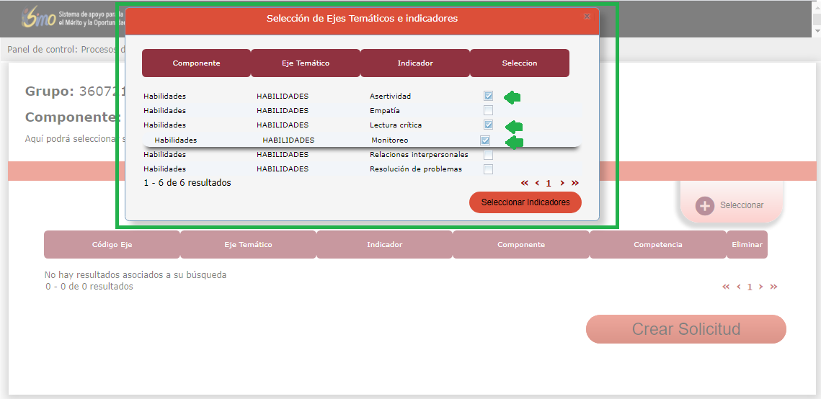Go to next page in dialog pager
Screen dimensions: 821x399
point(562,183)
